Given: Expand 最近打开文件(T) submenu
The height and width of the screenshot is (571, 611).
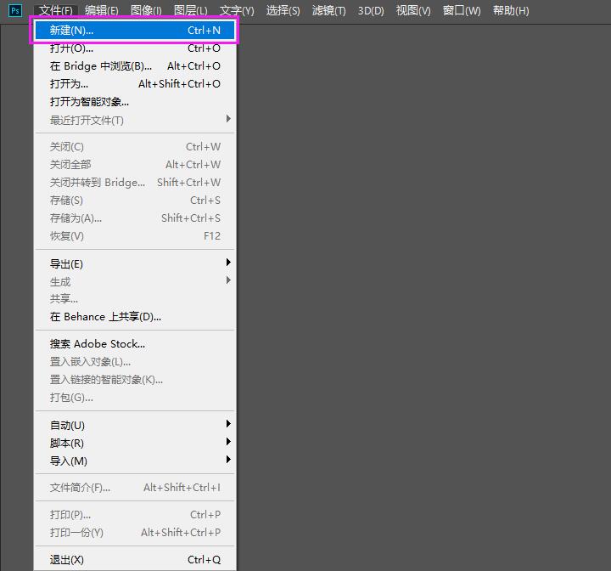Looking at the screenshot, I should (135, 120).
